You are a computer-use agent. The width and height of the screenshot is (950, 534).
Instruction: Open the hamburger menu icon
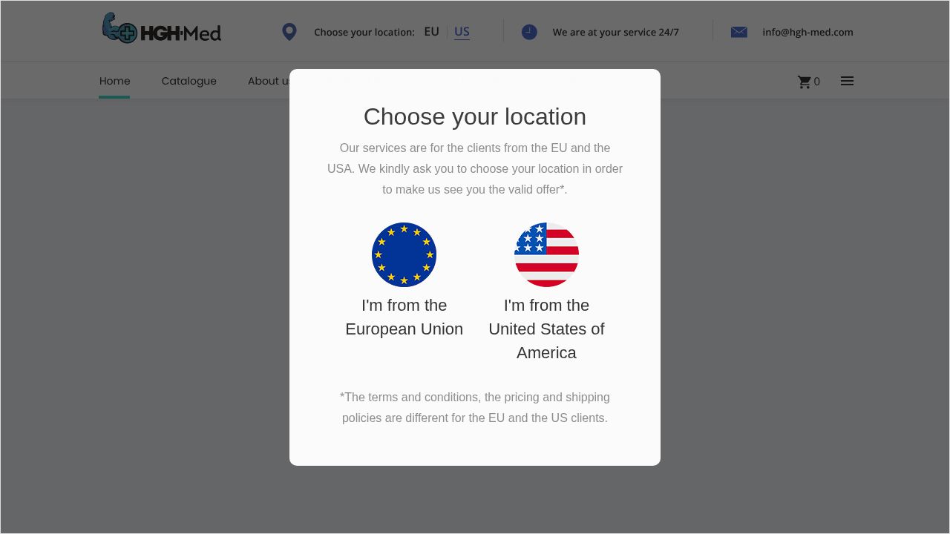point(847,81)
